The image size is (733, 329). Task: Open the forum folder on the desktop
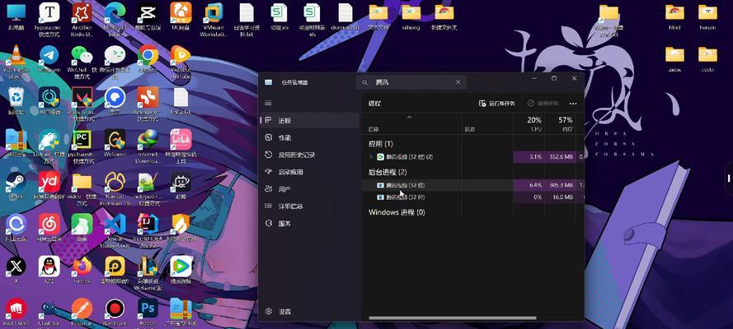pos(707,12)
